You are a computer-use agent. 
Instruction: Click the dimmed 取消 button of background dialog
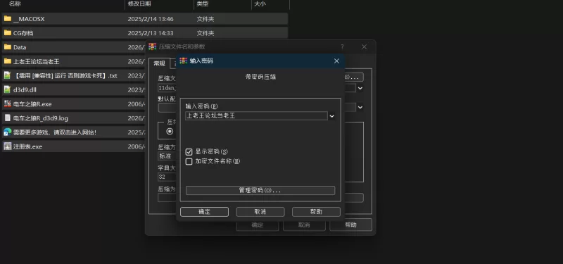[x=304, y=225]
